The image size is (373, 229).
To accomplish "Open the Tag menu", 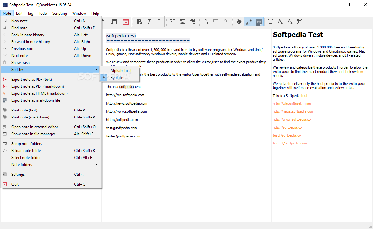I will coord(30,13).
